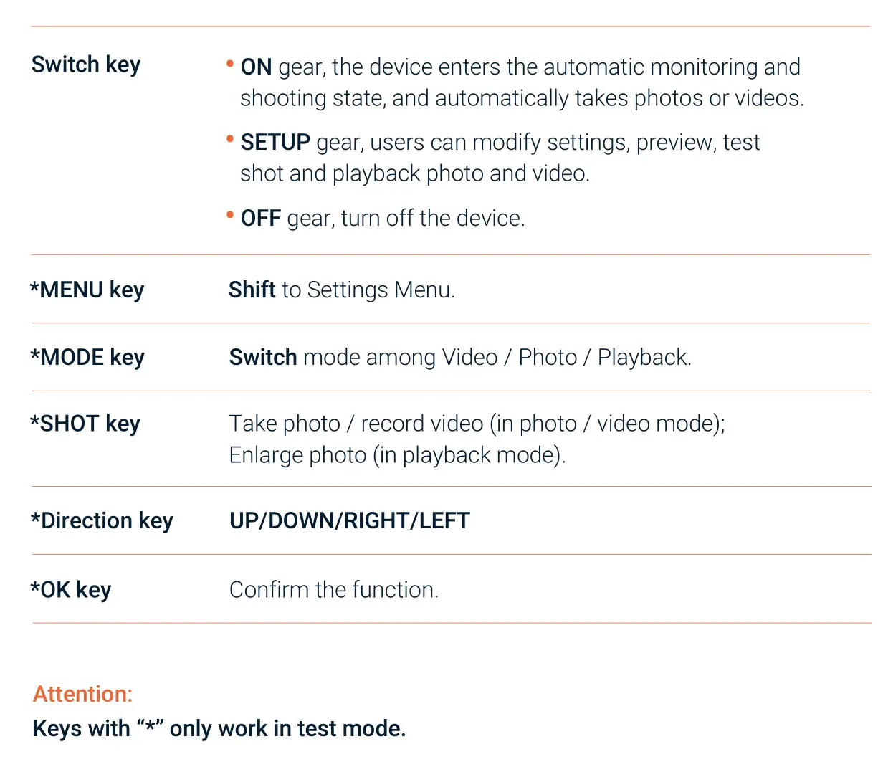Select the "*MODE key" label
Screen dimensions: 878x772
87,357
